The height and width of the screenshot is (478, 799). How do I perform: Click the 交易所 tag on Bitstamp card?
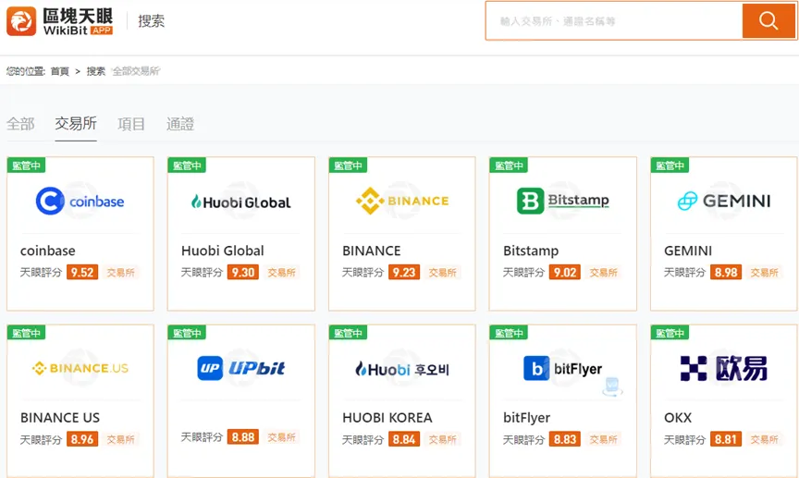click(603, 273)
